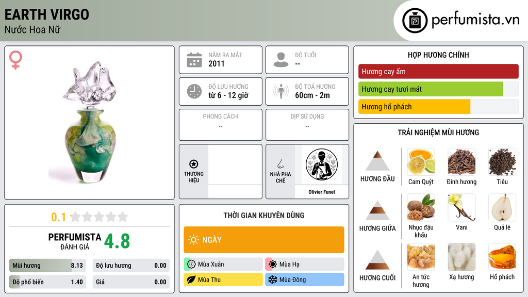Click the Thời Gian Khuyên Dùng heading
Image resolution: width=528 pixels, height=297 pixels.
click(264, 216)
